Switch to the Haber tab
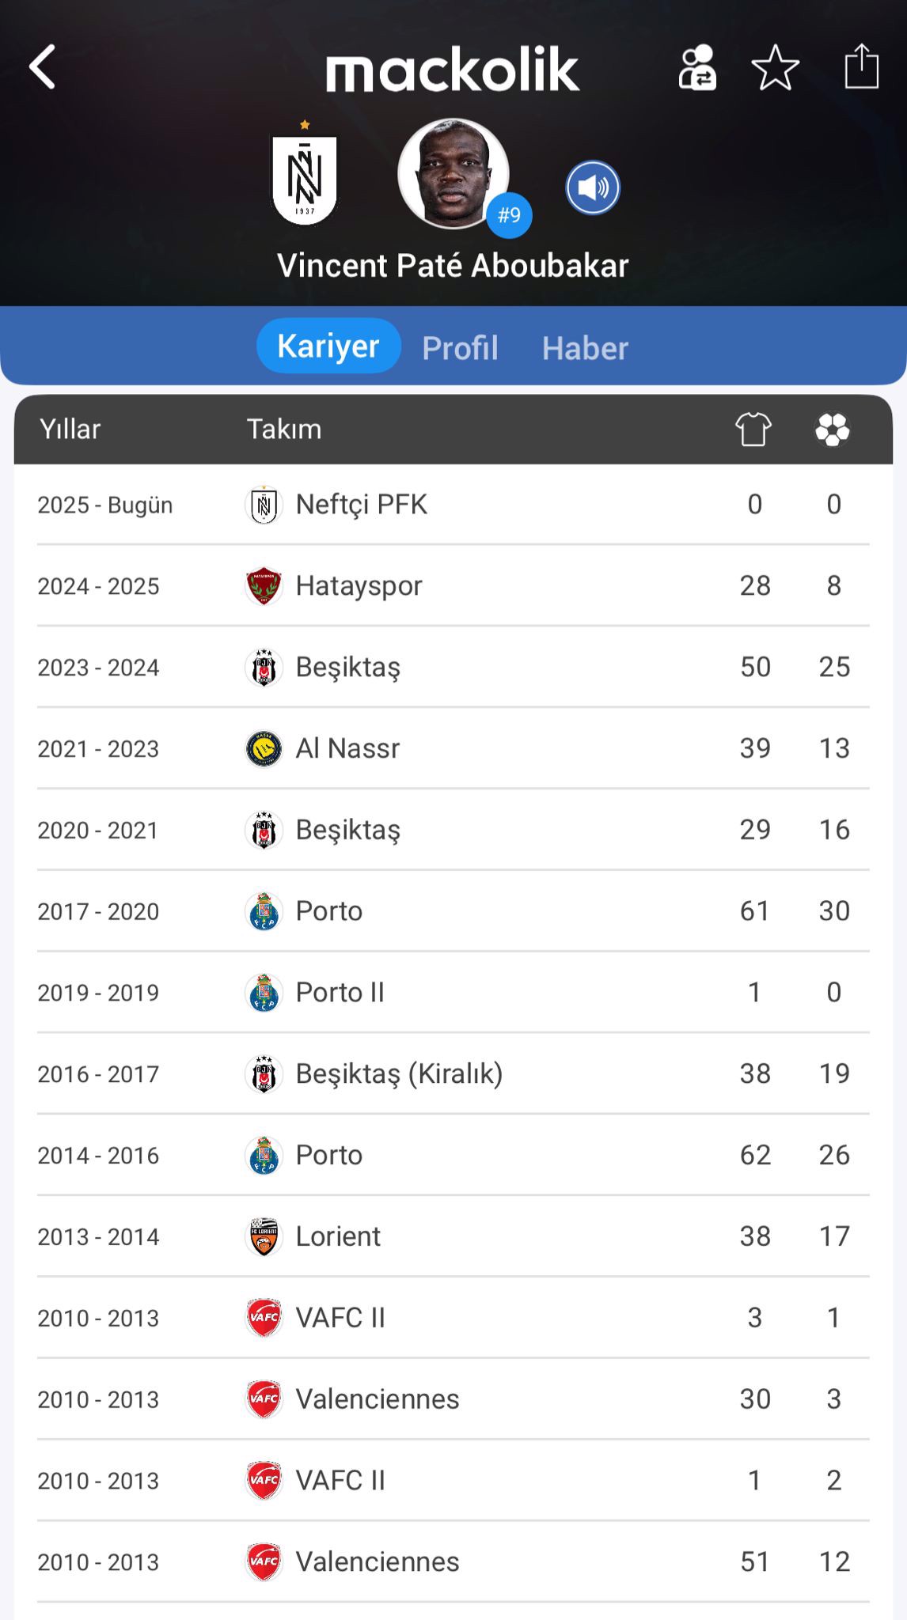The height and width of the screenshot is (1620, 907). tap(585, 348)
